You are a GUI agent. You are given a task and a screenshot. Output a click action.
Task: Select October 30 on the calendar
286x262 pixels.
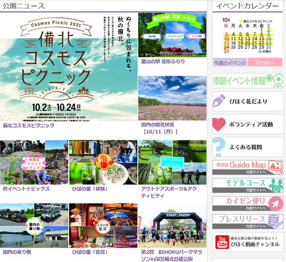point(269,47)
